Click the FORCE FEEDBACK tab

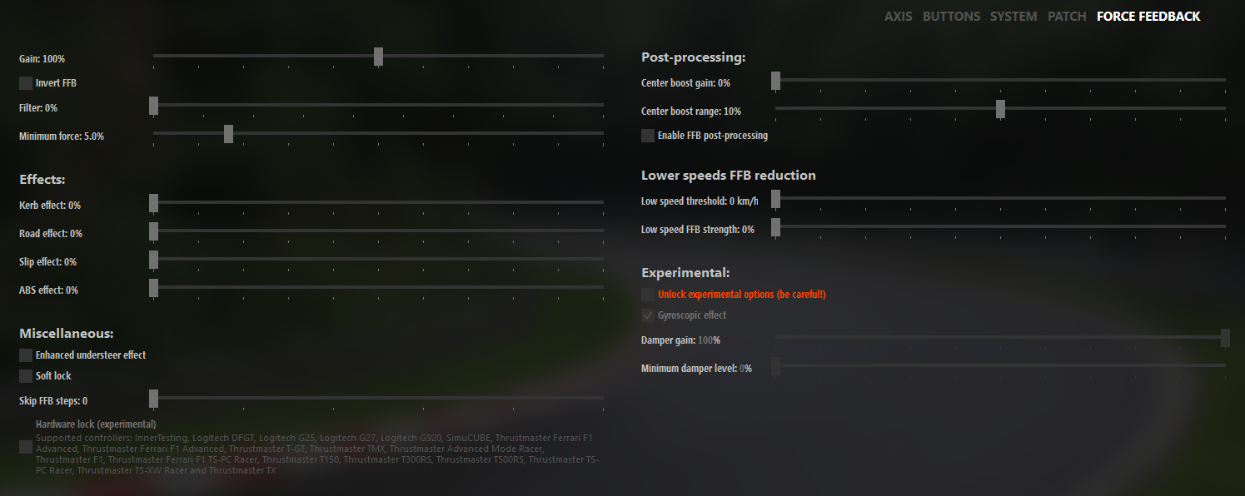(x=1148, y=16)
